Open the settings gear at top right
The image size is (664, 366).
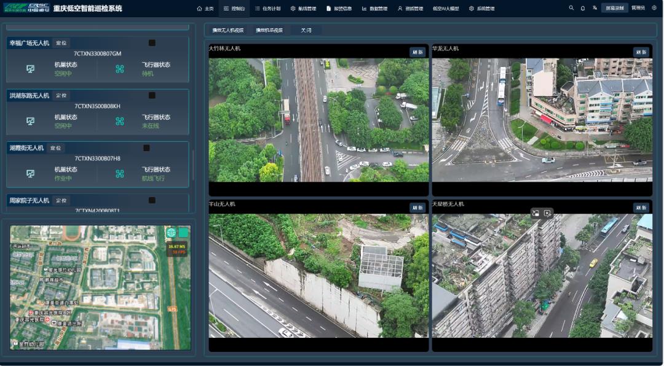(x=654, y=8)
